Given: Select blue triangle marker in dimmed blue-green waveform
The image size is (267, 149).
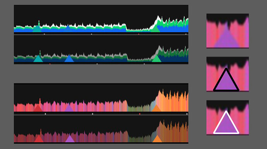Looking at the screenshot, I should tap(69, 59).
